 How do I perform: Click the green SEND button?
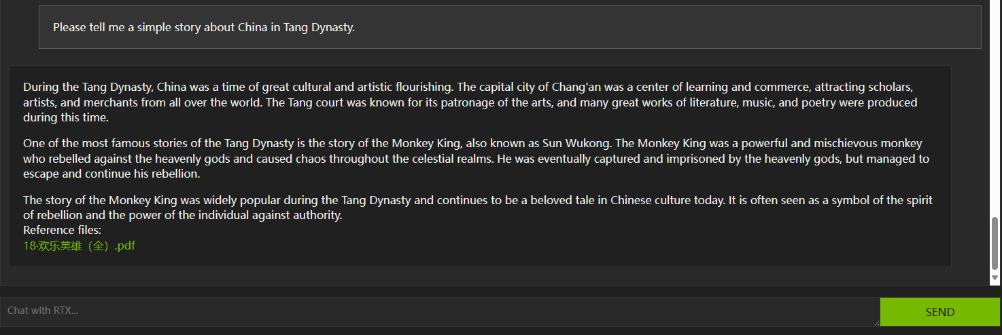pyautogui.click(x=940, y=312)
